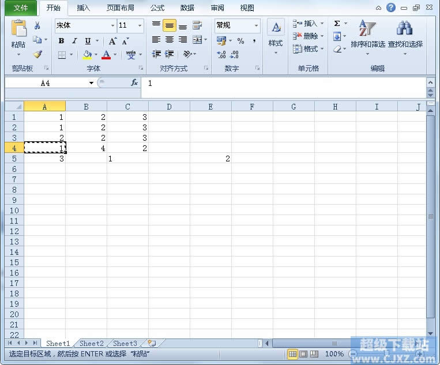Align text to top of cell
The height and width of the screenshot is (365, 440).
156,25
